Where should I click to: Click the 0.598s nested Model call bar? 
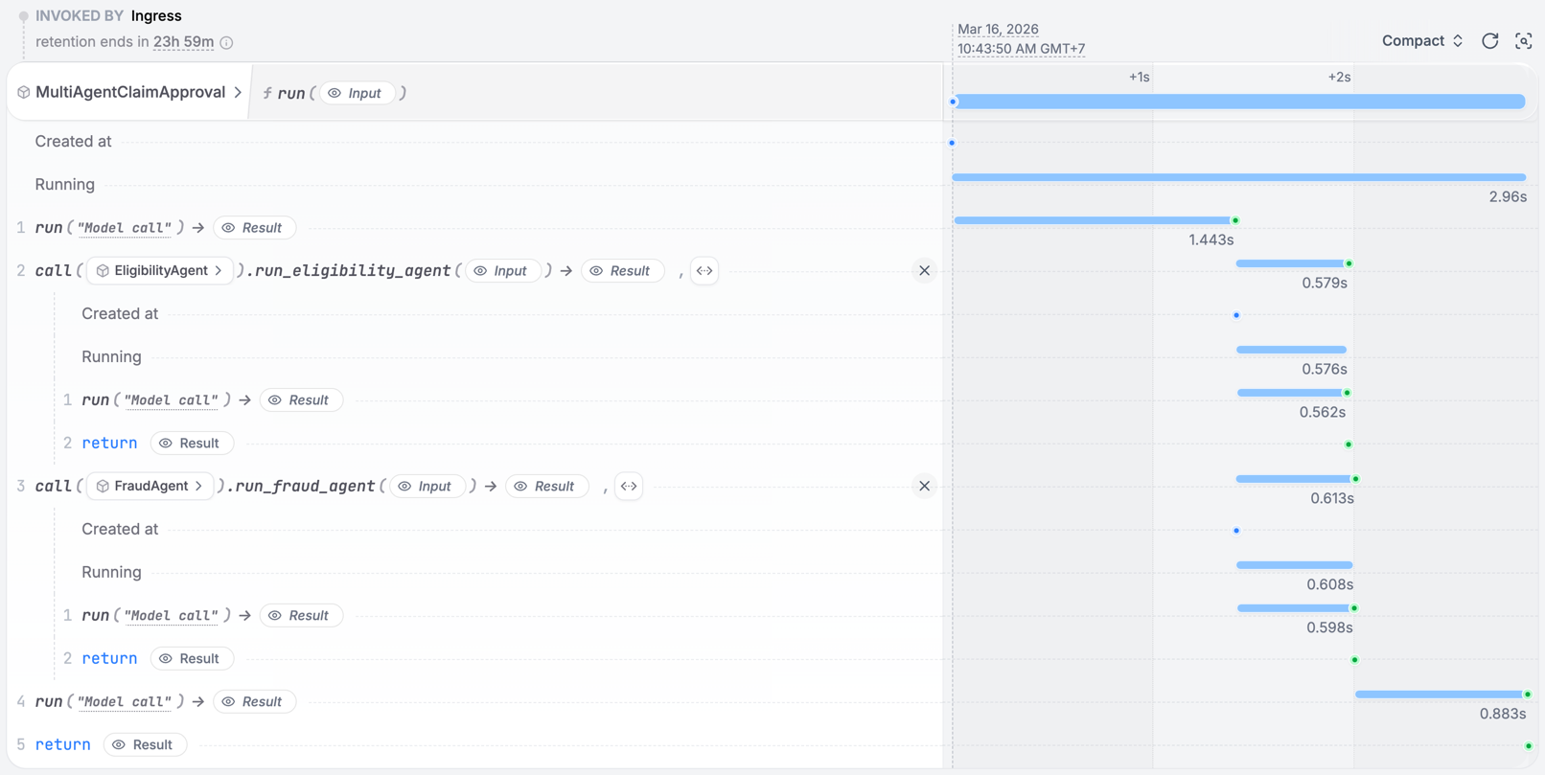(x=1294, y=608)
